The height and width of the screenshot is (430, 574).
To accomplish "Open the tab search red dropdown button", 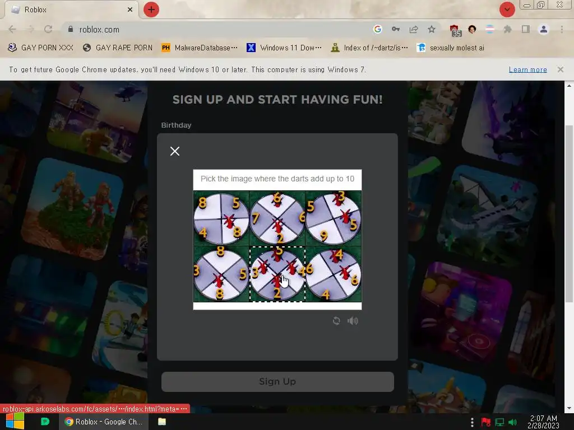I will (507, 10).
